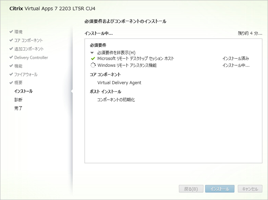Click the Microsoft リモート デスクトップ セッション ホスト row text
Viewport: 268px width, 200px height.
pyautogui.click(x=136, y=59)
